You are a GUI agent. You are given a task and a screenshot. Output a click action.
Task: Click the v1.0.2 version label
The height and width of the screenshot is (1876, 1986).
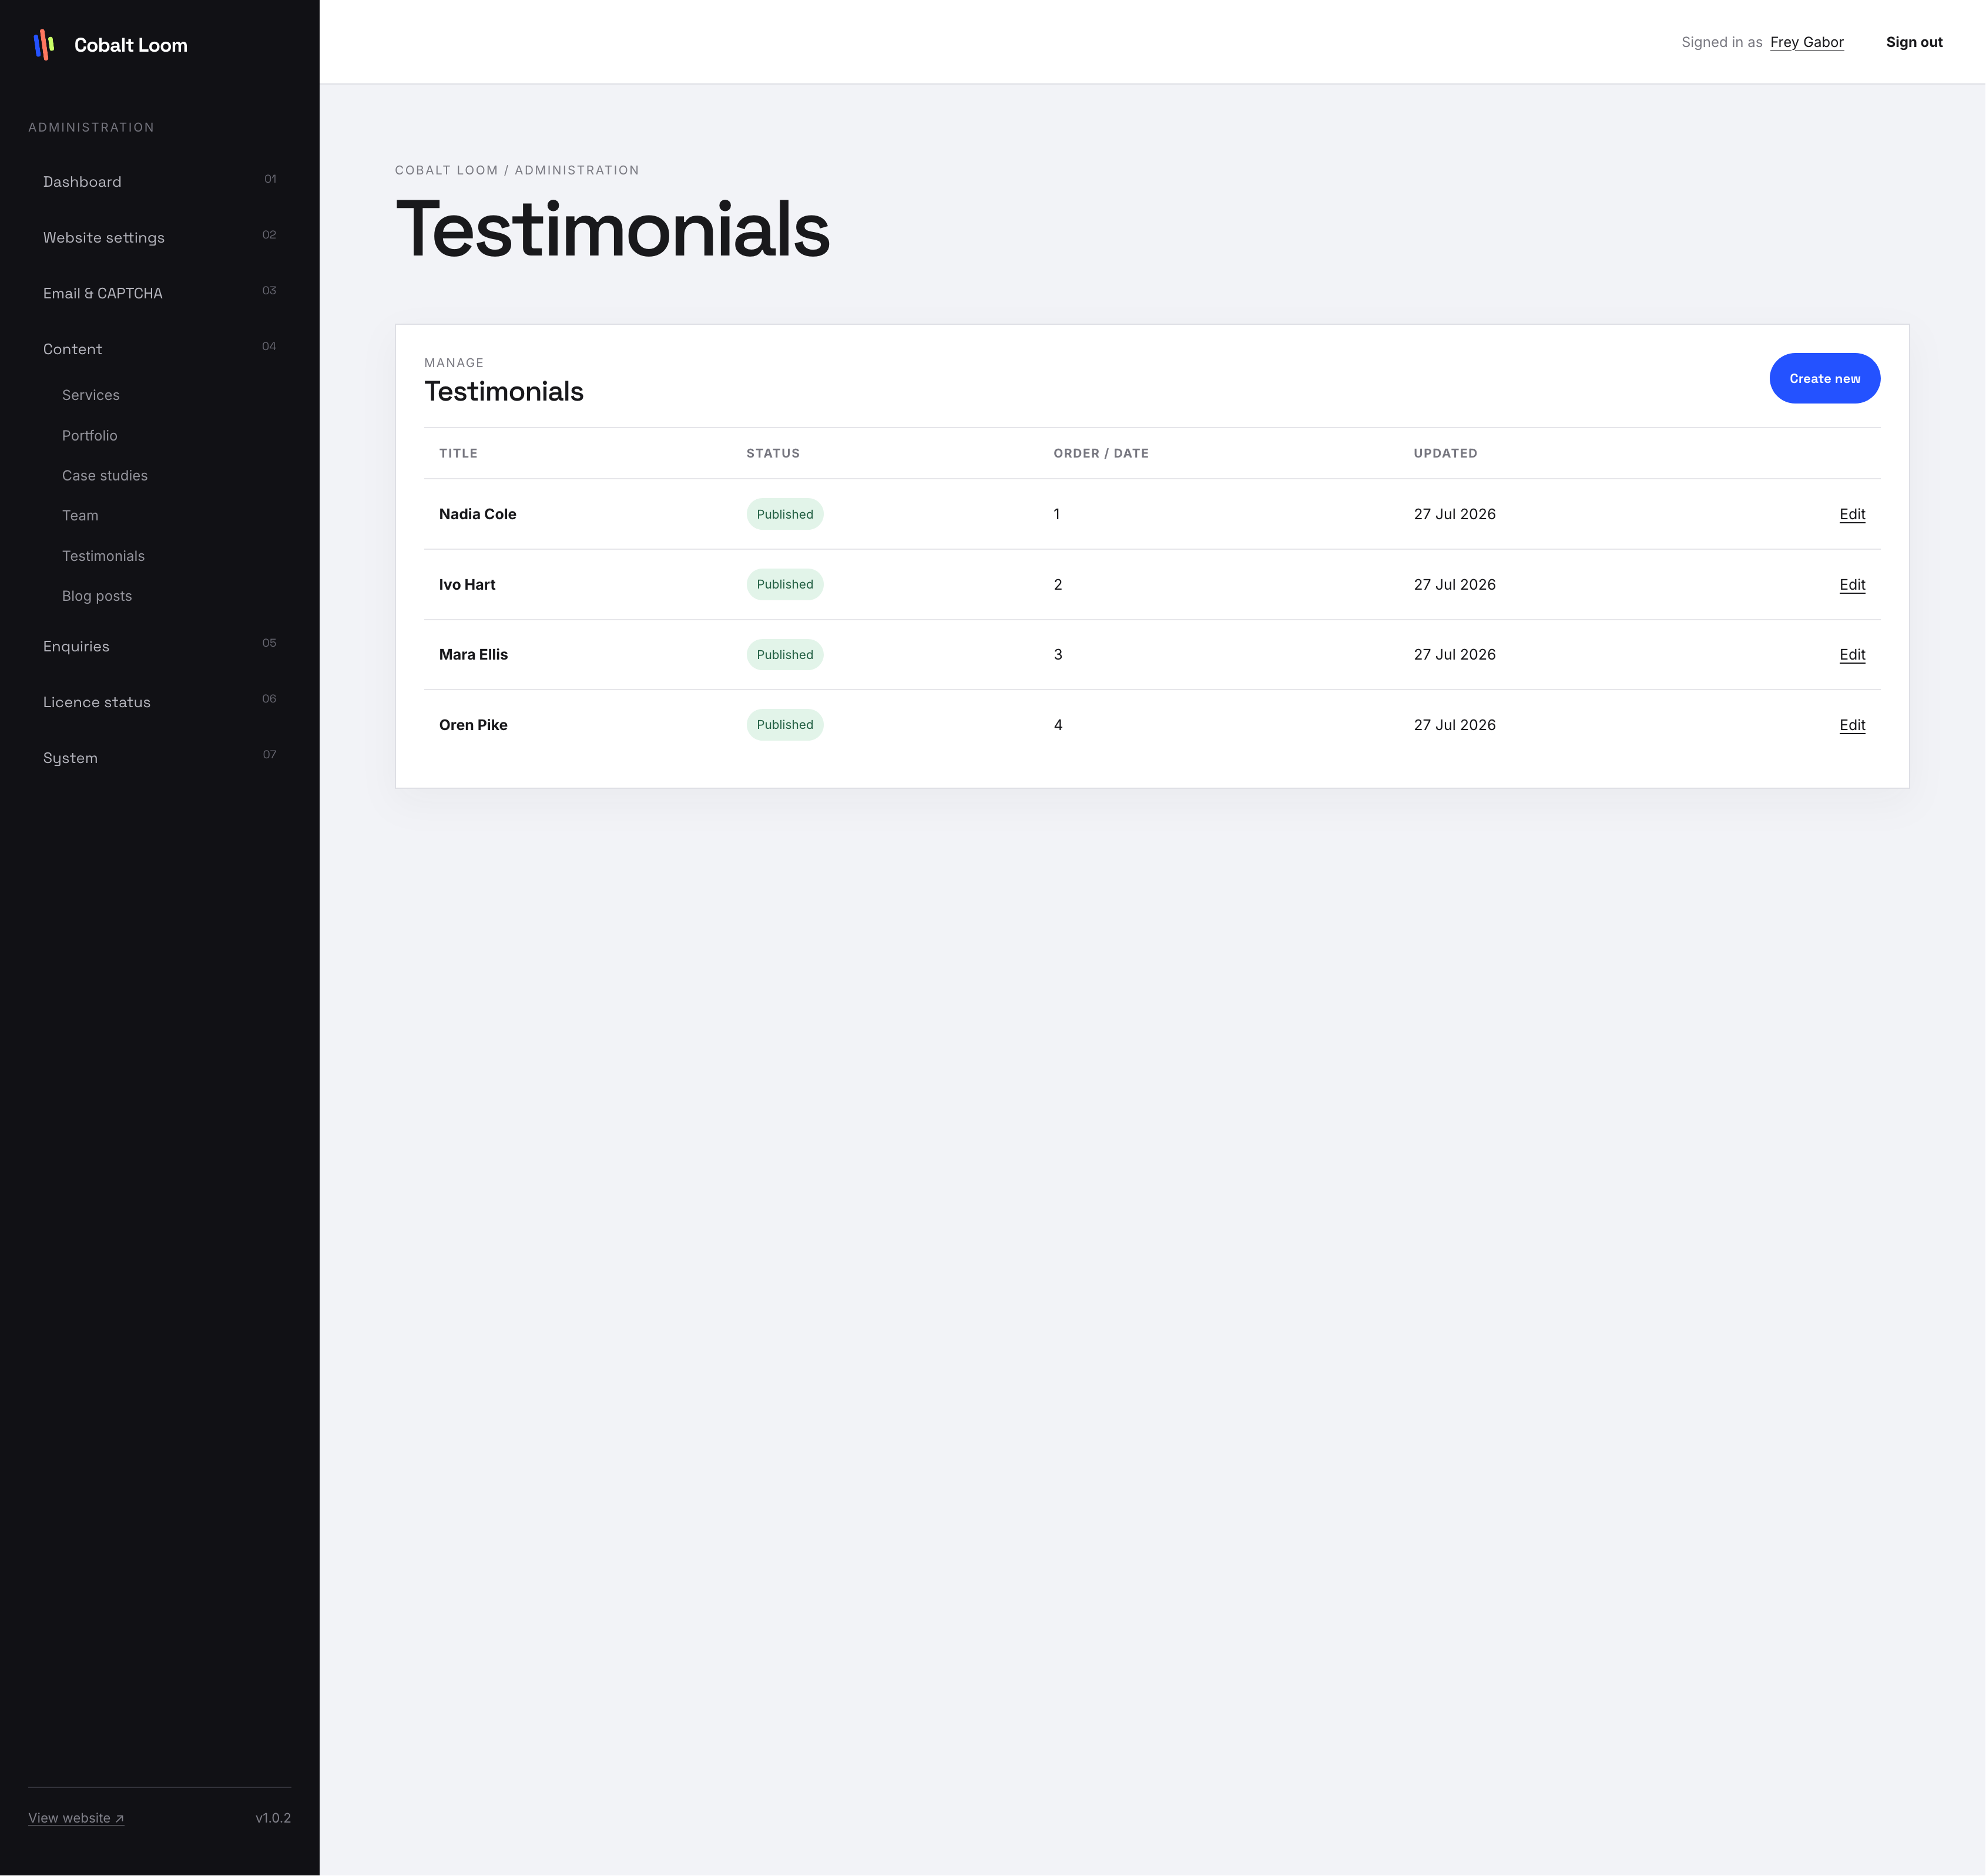point(273,1818)
